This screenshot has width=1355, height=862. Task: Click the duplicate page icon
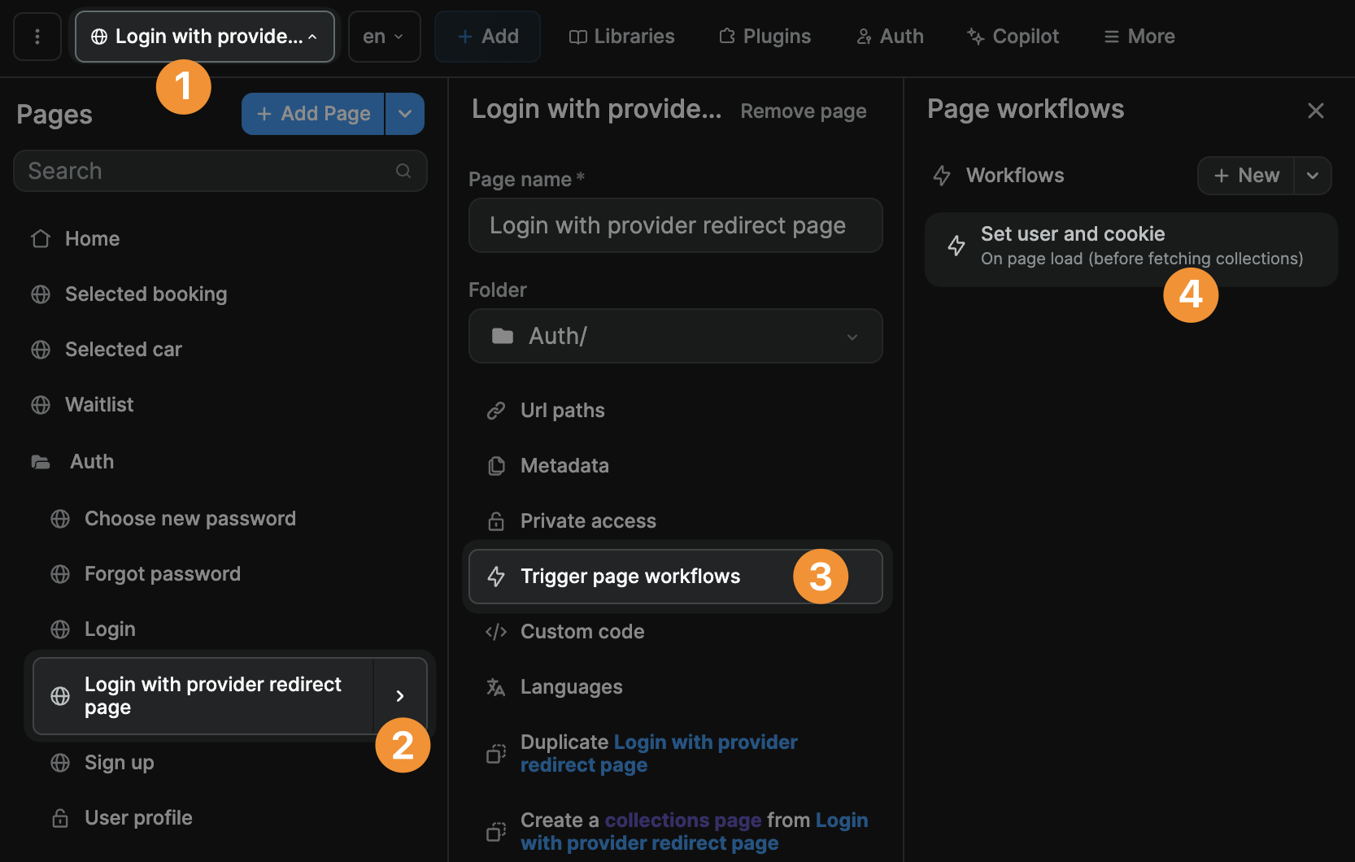point(496,753)
